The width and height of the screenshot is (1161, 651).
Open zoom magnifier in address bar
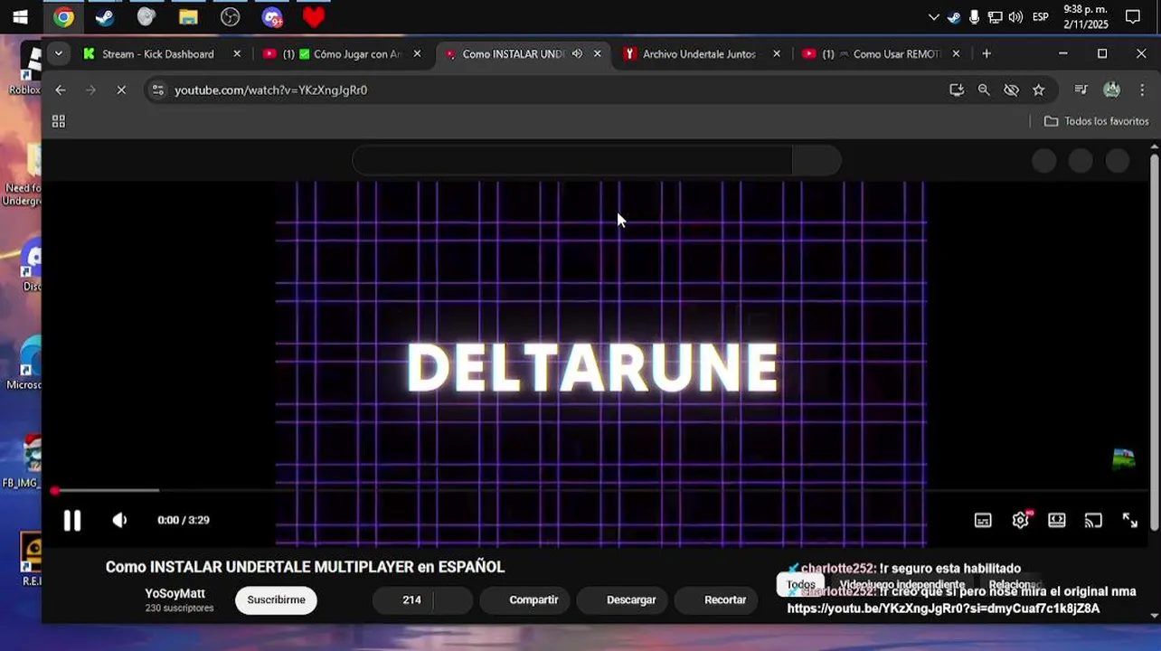984,90
